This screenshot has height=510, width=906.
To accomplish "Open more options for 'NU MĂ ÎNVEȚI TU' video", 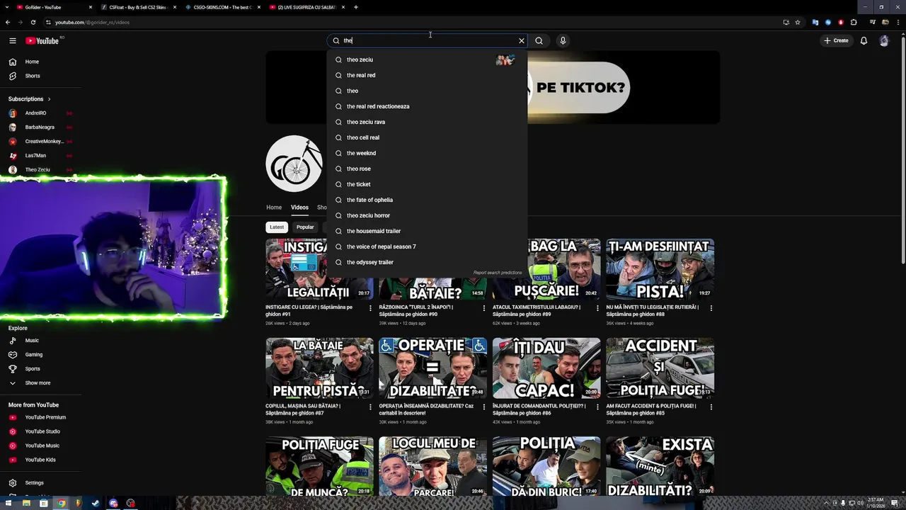I will 711,308.
